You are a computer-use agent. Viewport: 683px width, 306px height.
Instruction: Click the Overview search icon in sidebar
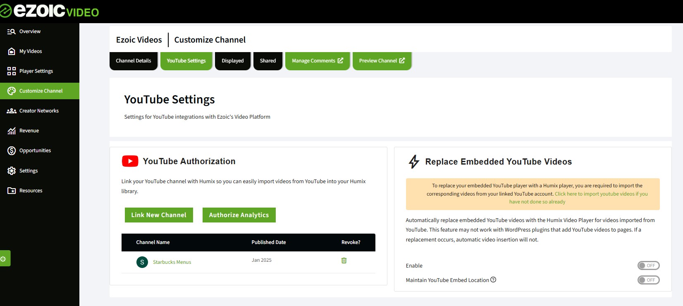click(x=11, y=31)
